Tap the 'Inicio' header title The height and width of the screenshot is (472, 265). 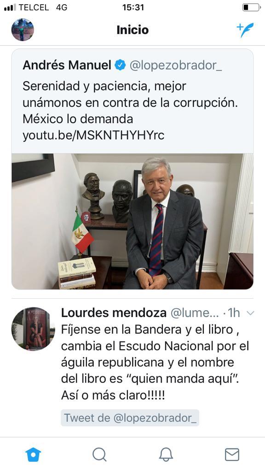[x=132, y=30]
